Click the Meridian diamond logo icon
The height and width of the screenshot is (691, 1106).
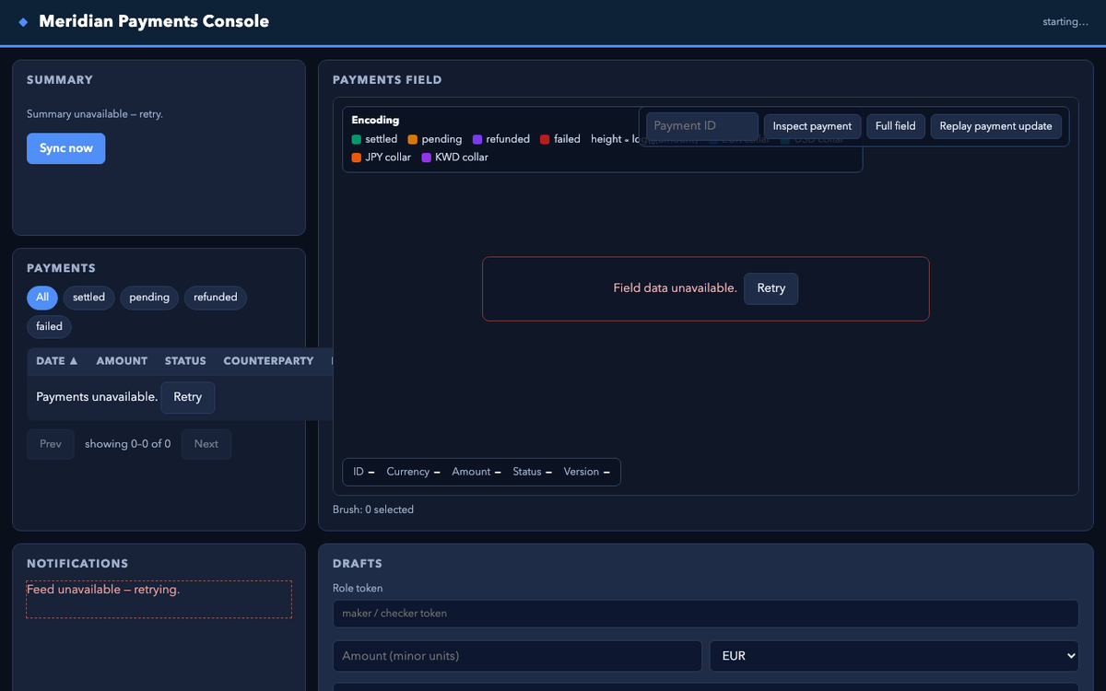23,22
